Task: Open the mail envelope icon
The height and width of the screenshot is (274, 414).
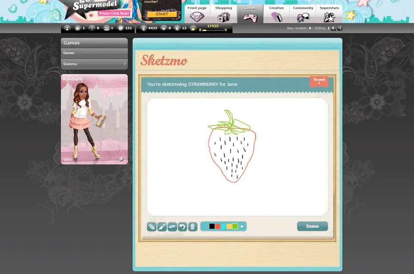Action: [x=78, y=28]
